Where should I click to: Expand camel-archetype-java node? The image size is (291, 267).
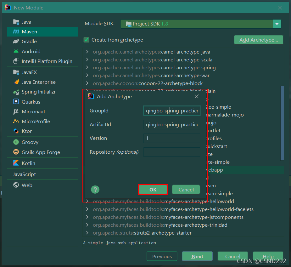[87, 52]
